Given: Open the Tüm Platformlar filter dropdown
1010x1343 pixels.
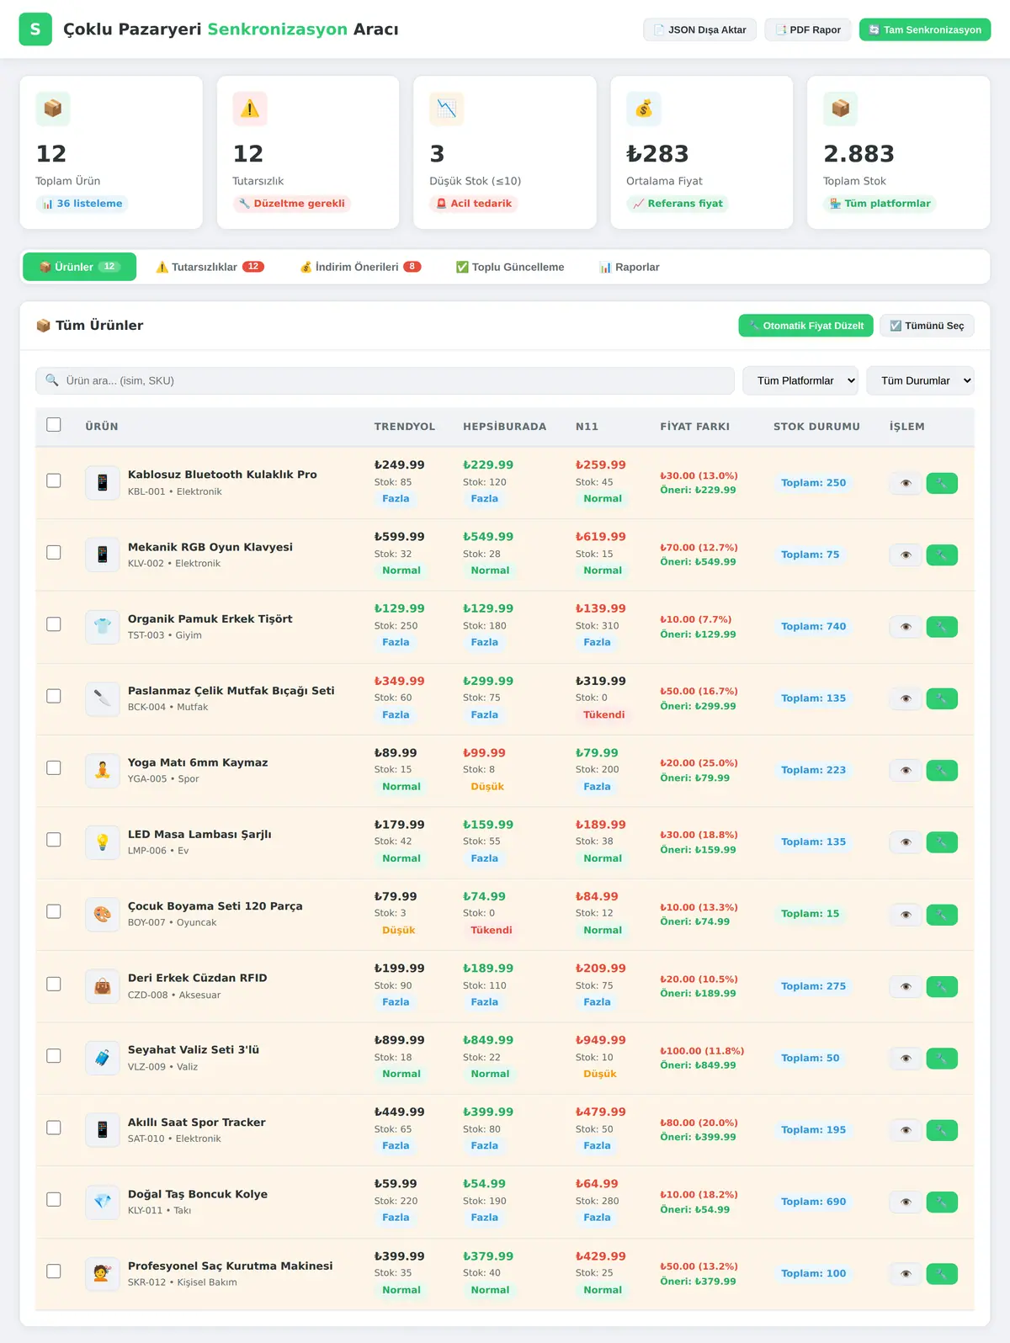Looking at the screenshot, I should (800, 380).
